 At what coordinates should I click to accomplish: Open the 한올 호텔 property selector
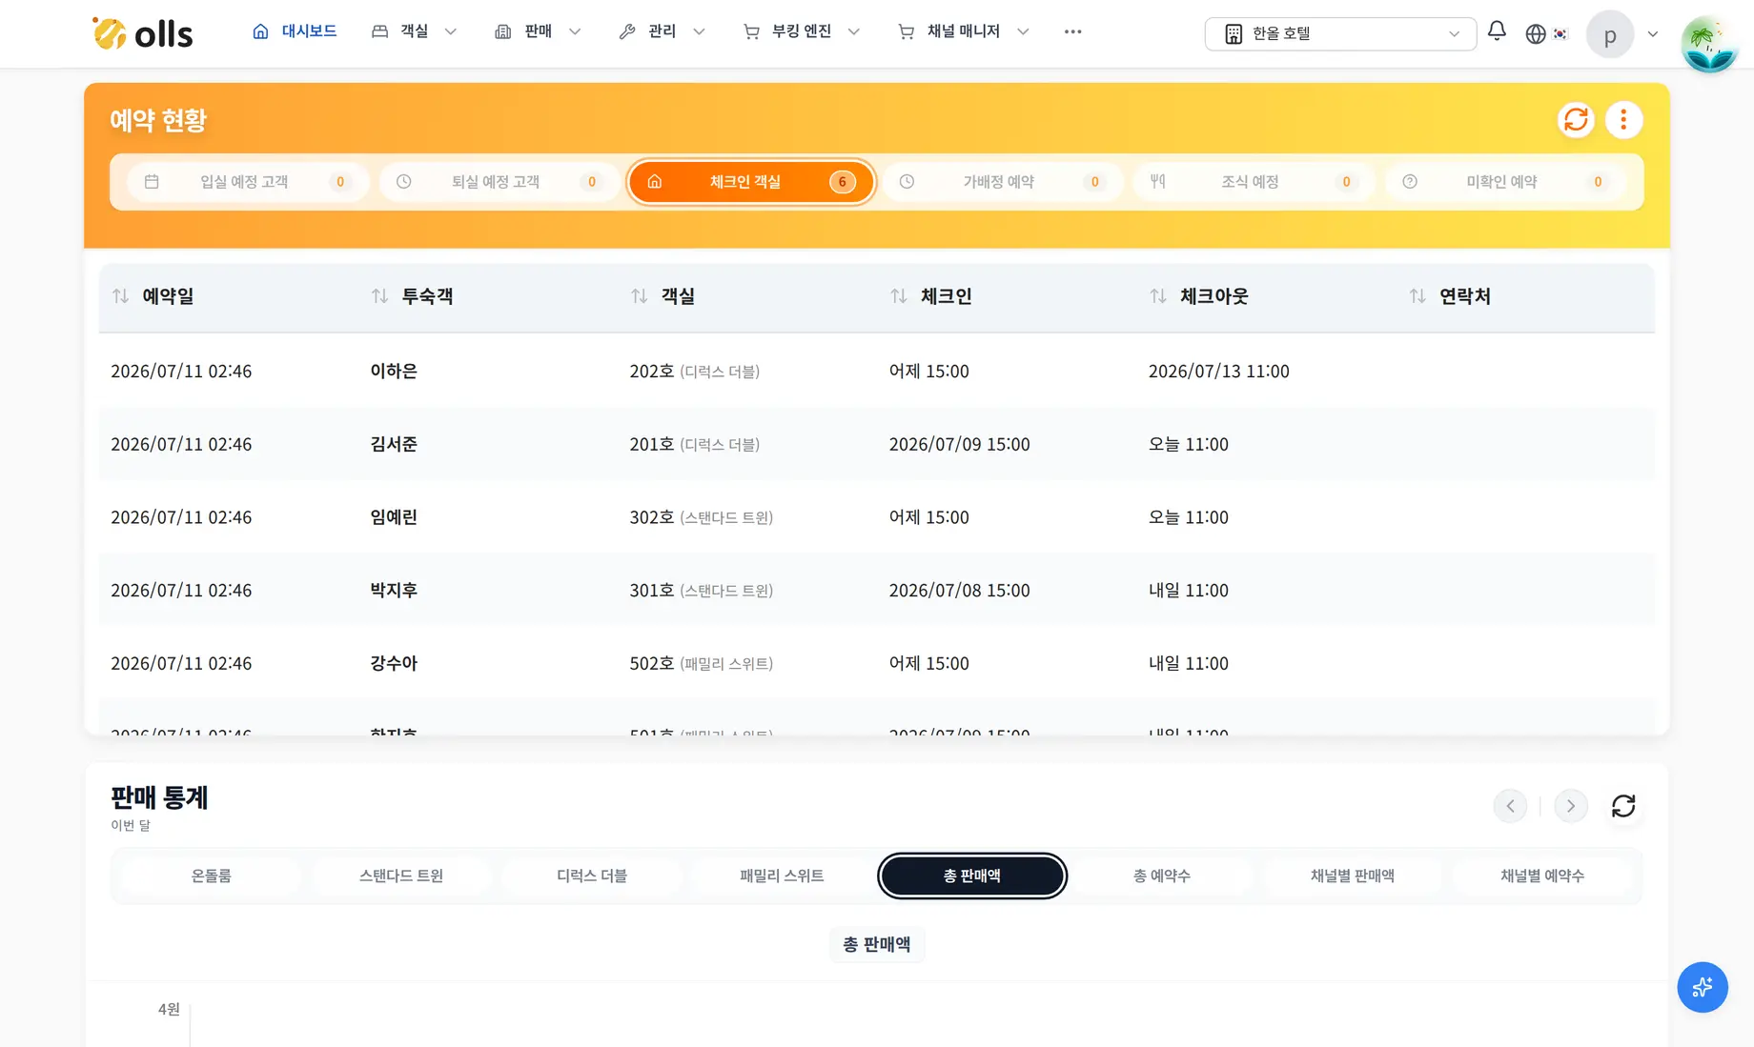(x=1340, y=33)
